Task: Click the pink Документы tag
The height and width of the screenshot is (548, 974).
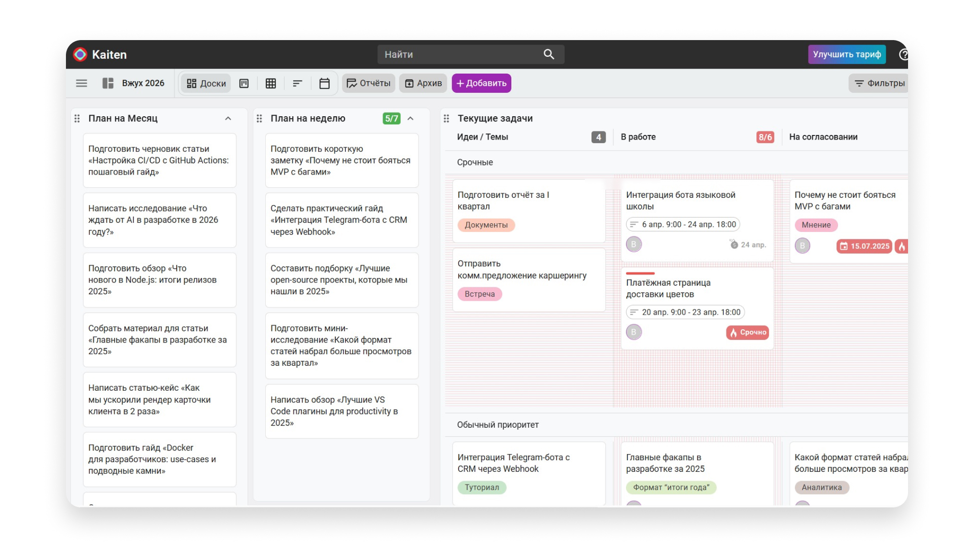Action: pos(486,225)
